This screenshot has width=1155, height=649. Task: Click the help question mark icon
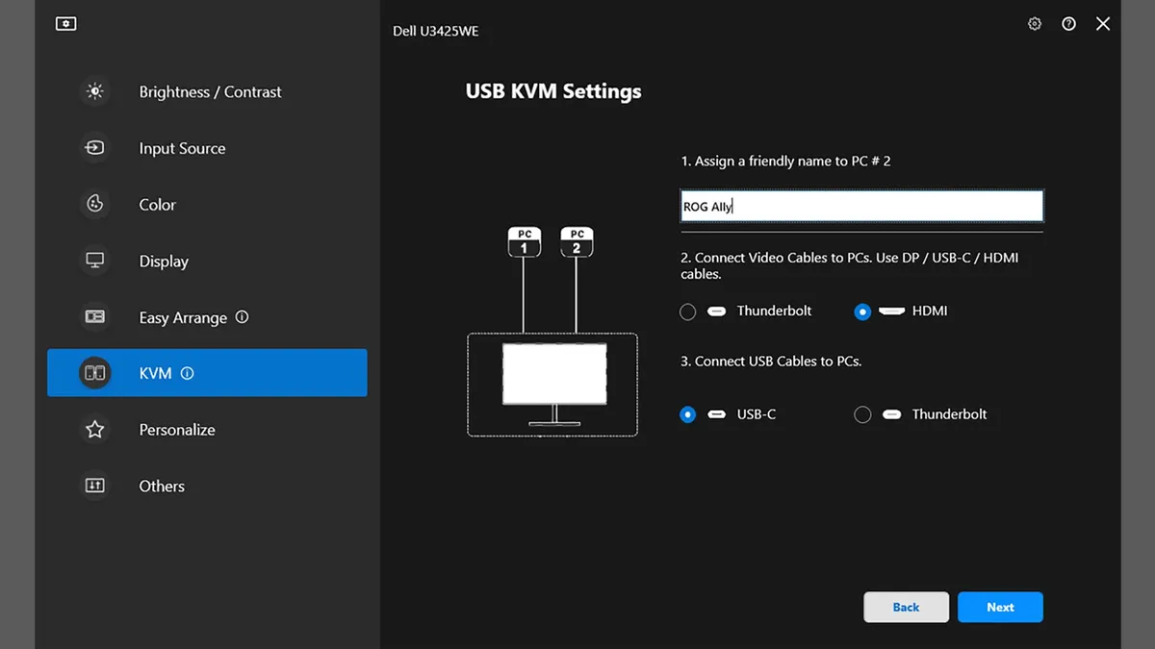(1068, 23)
